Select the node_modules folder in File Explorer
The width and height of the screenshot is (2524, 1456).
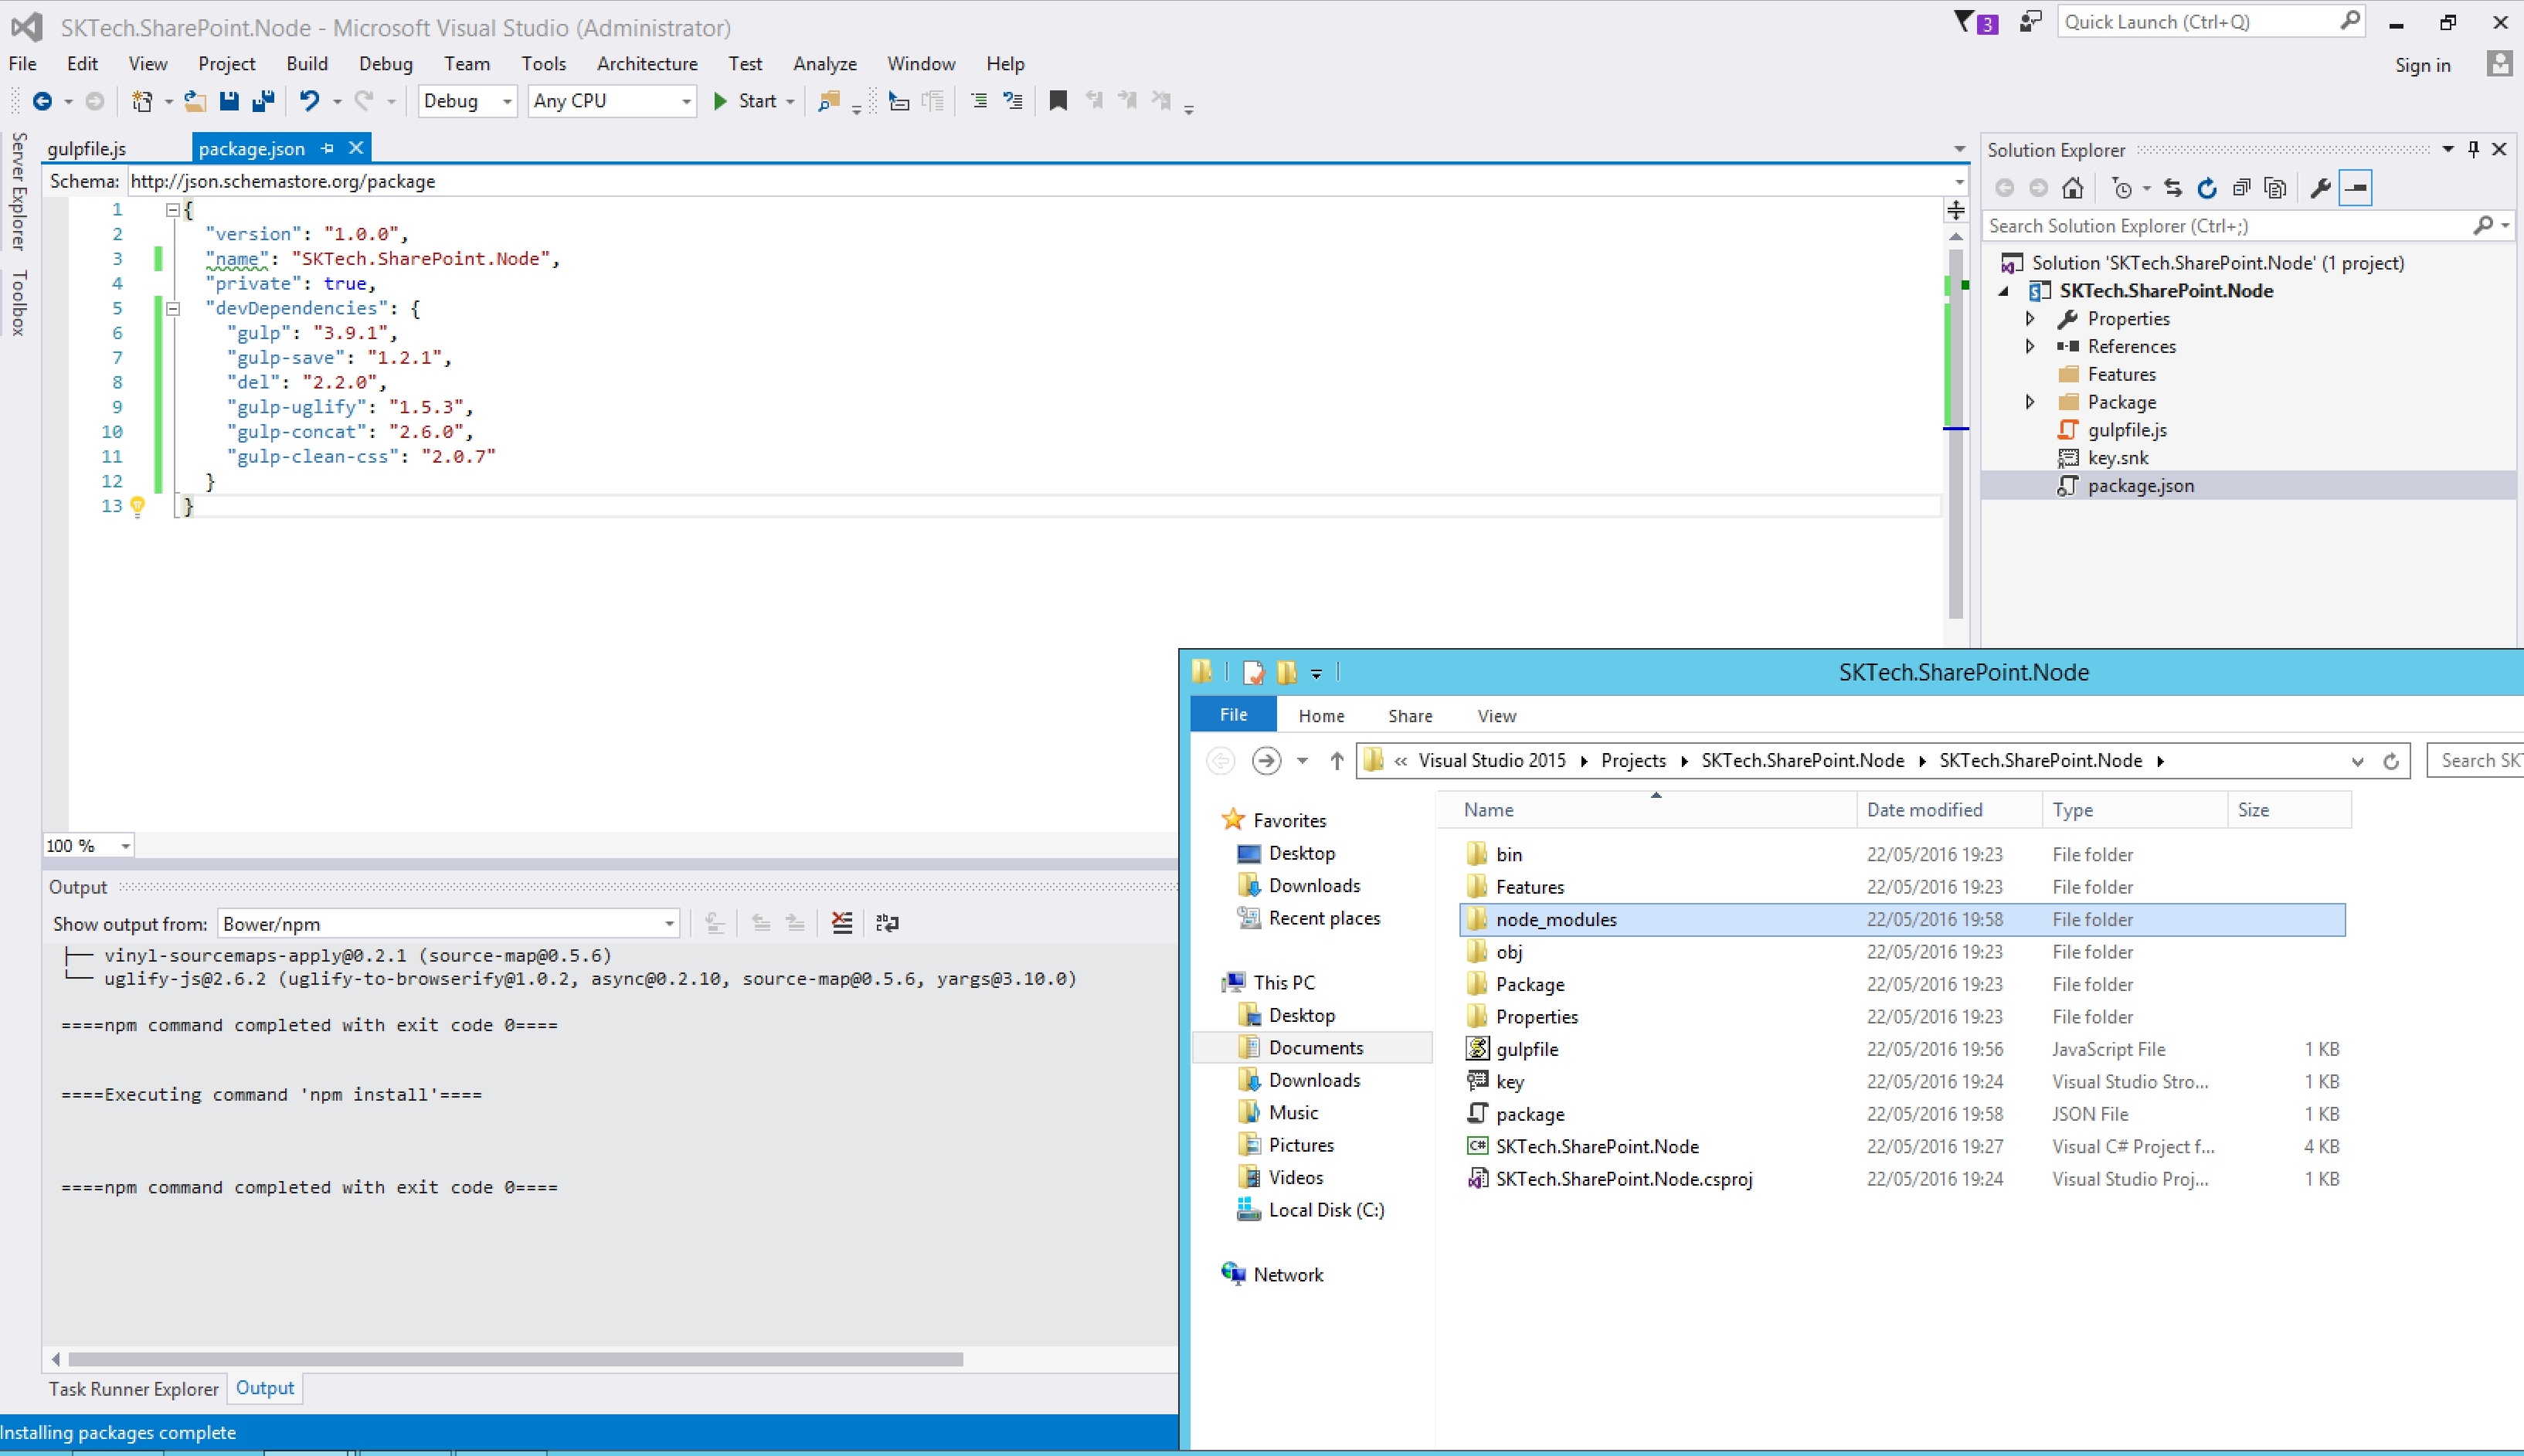click(x=1902, y=920)
